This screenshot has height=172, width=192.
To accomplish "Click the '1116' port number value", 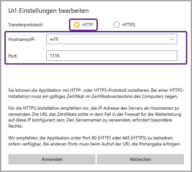I will 55,56.
